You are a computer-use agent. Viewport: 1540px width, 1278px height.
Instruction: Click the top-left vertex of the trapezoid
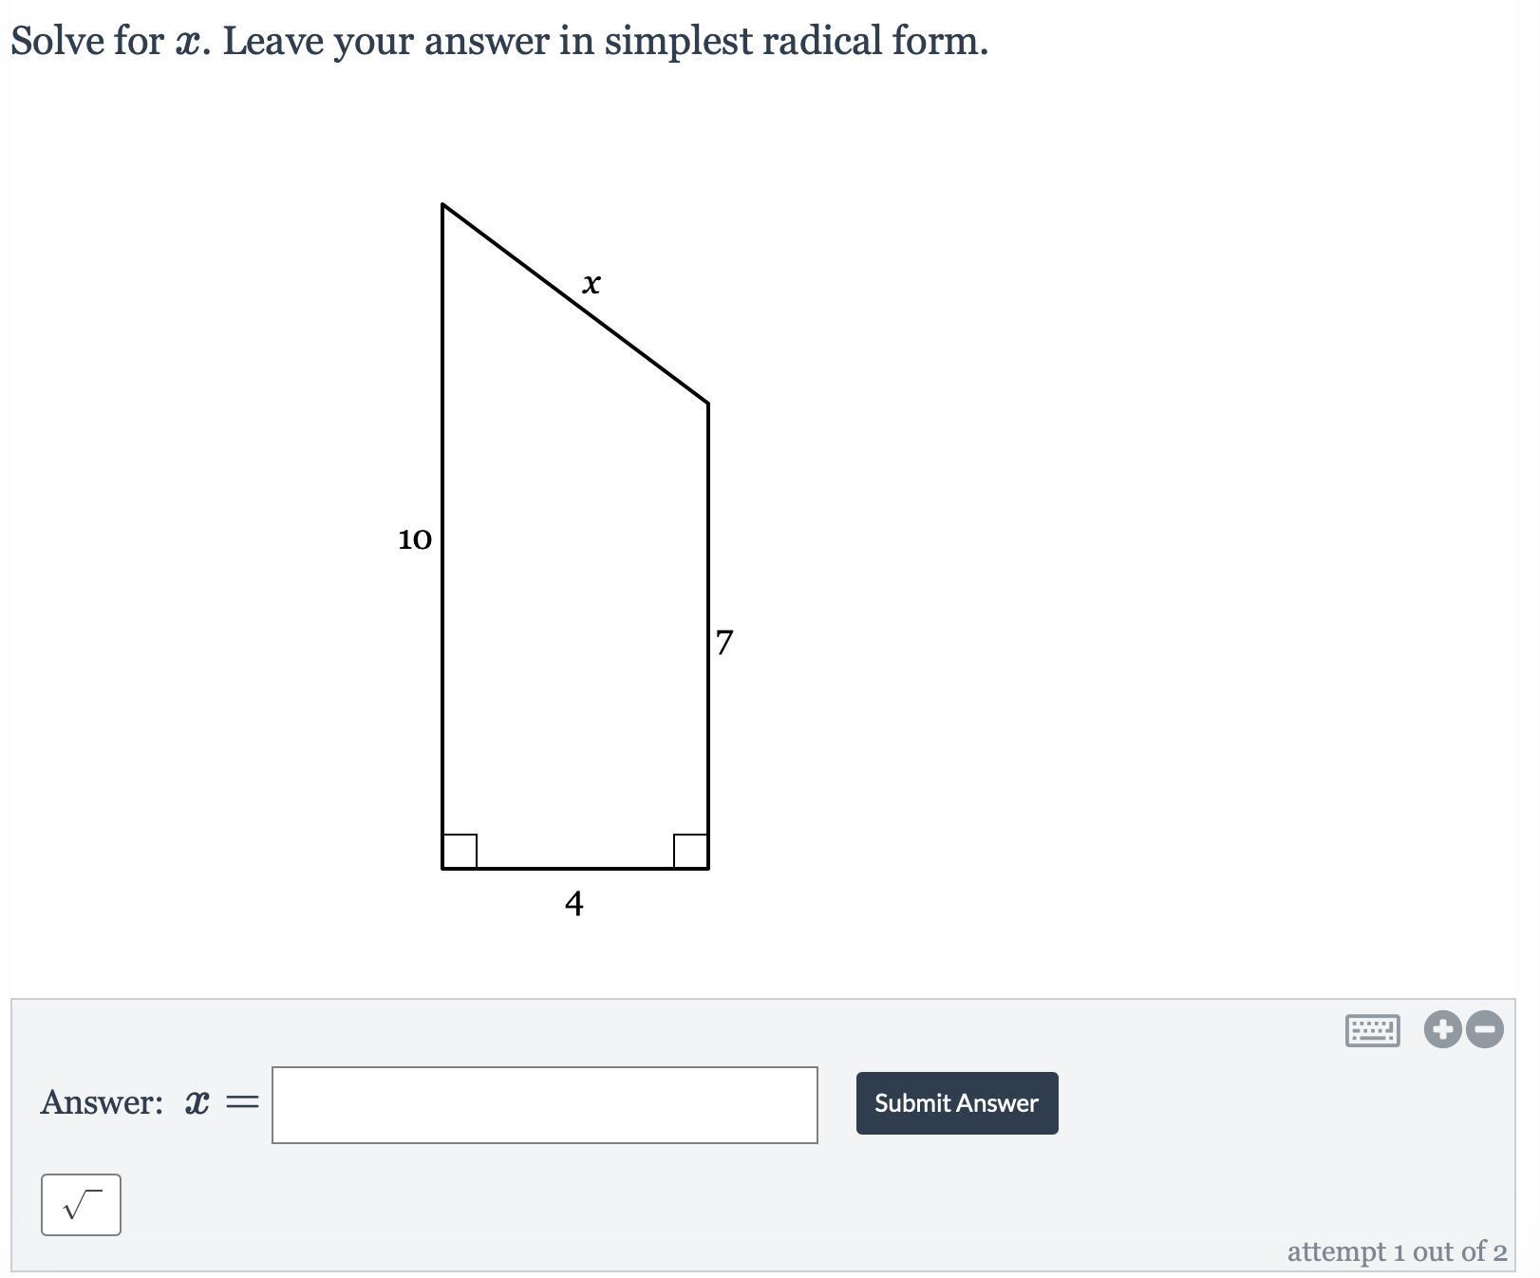[443, 204]
